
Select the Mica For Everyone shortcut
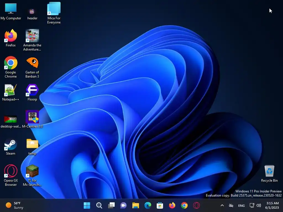54,13
